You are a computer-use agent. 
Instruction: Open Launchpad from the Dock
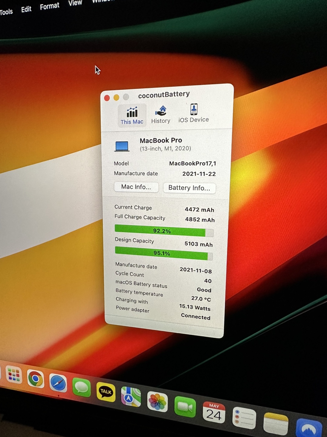(x=14, y=375)
